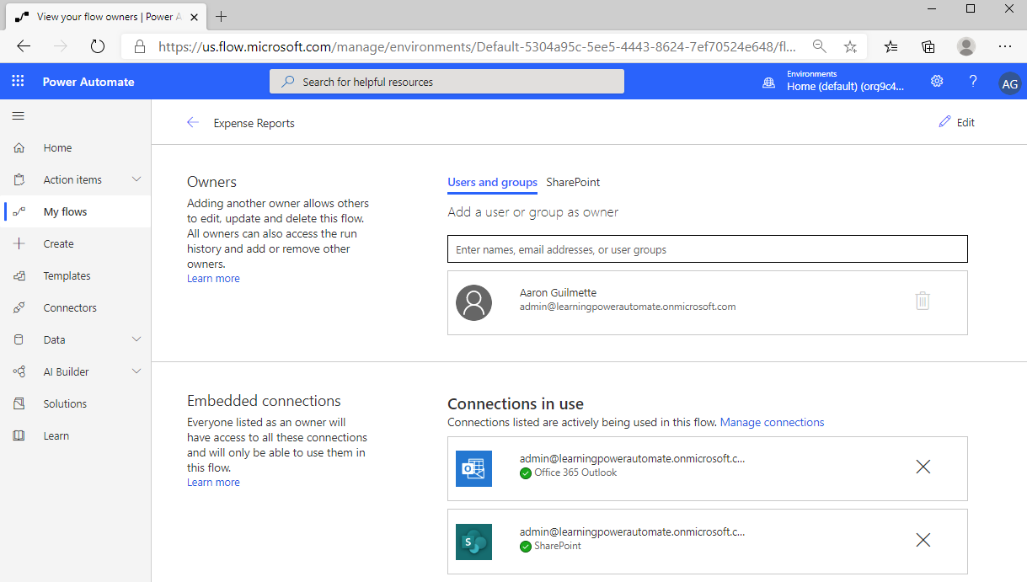The image size is (1027, 582).
Task: Click the Home icon in sidebar
Action: coord(19,147)
